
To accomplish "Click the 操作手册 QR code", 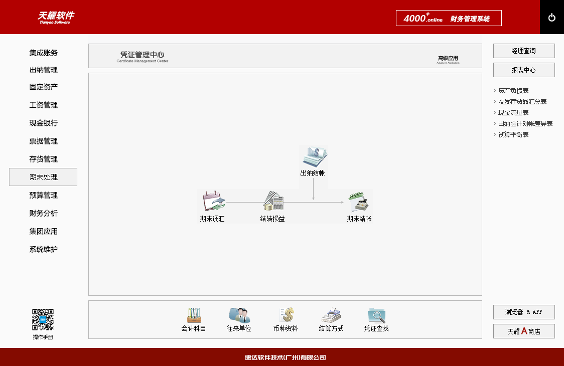I will pos(43,320).
